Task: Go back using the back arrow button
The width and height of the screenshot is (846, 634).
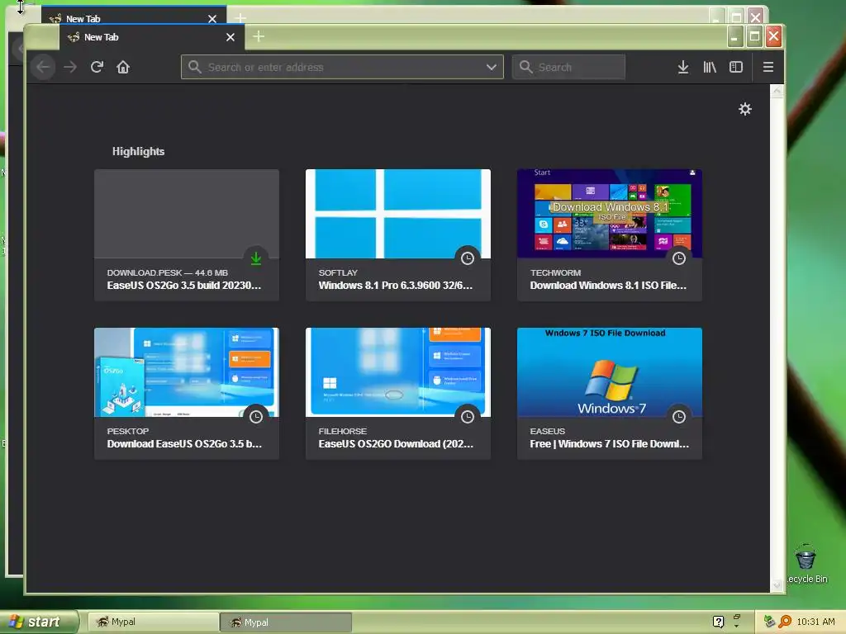Action: point(43,68)
